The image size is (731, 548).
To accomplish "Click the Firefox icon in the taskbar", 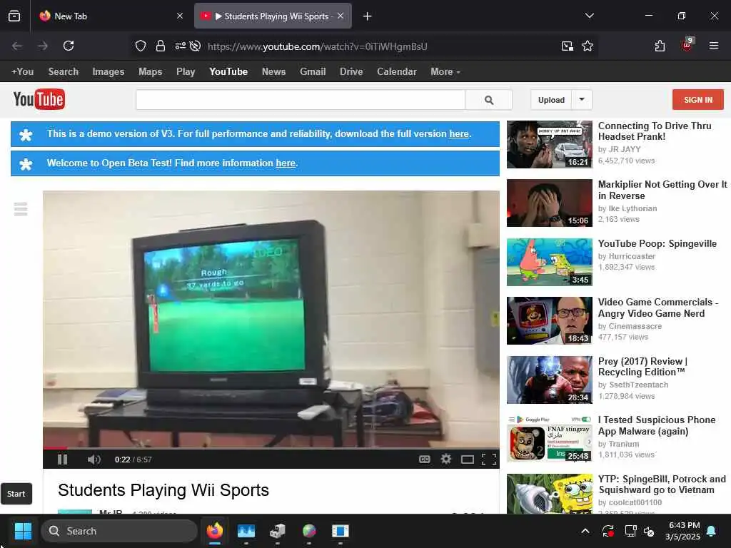I will coord(214,531).
